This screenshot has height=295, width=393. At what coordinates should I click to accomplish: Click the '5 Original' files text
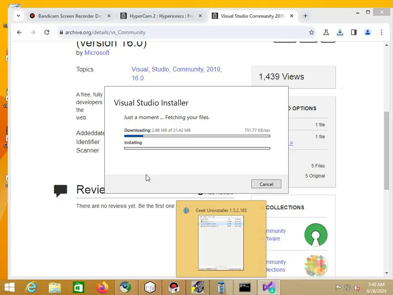315,176
